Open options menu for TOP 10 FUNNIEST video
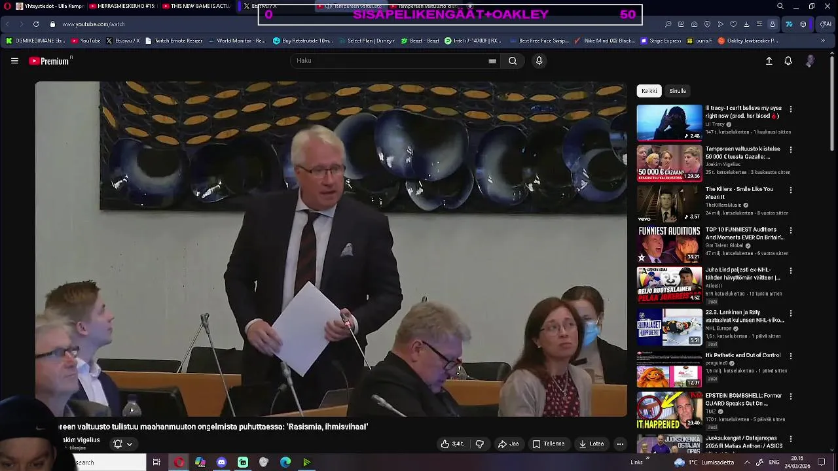Image resolution: width=838 pixels, height=471 pixels. [790, 231]
